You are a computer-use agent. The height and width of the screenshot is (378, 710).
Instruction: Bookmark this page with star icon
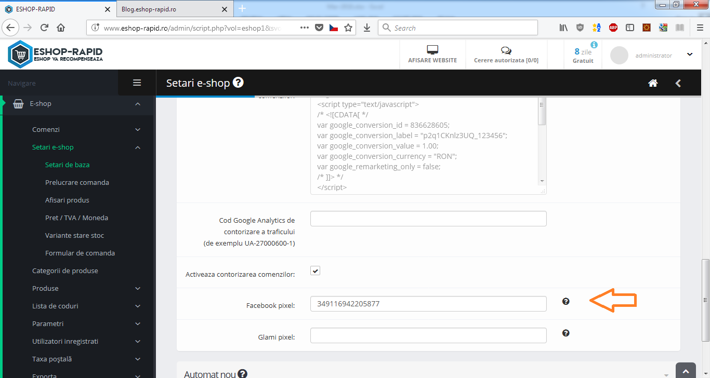[348, 28]
